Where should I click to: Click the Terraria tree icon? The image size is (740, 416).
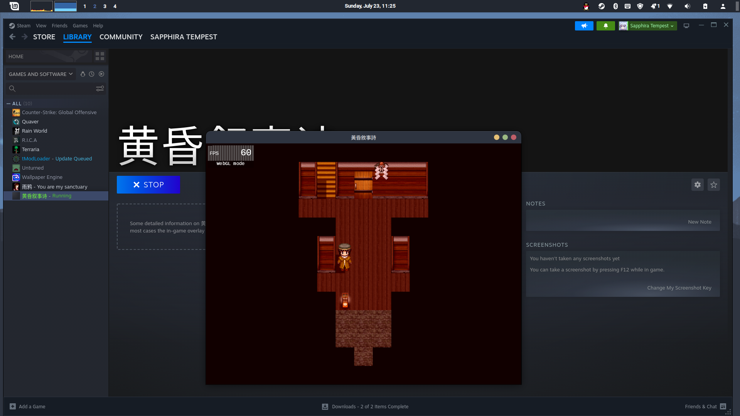[x=16, y=150]
